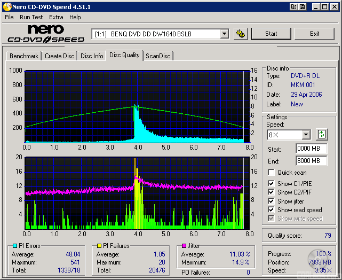Click the magenta Jitter color swatch
The height and width of the screenshot is (280, 342).
pos(184,246)
